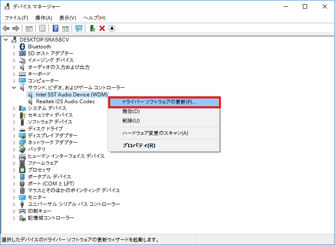Select the ソフトウェア デバイス label
Screen dimensions: 335x245
[x=50, y=122]
